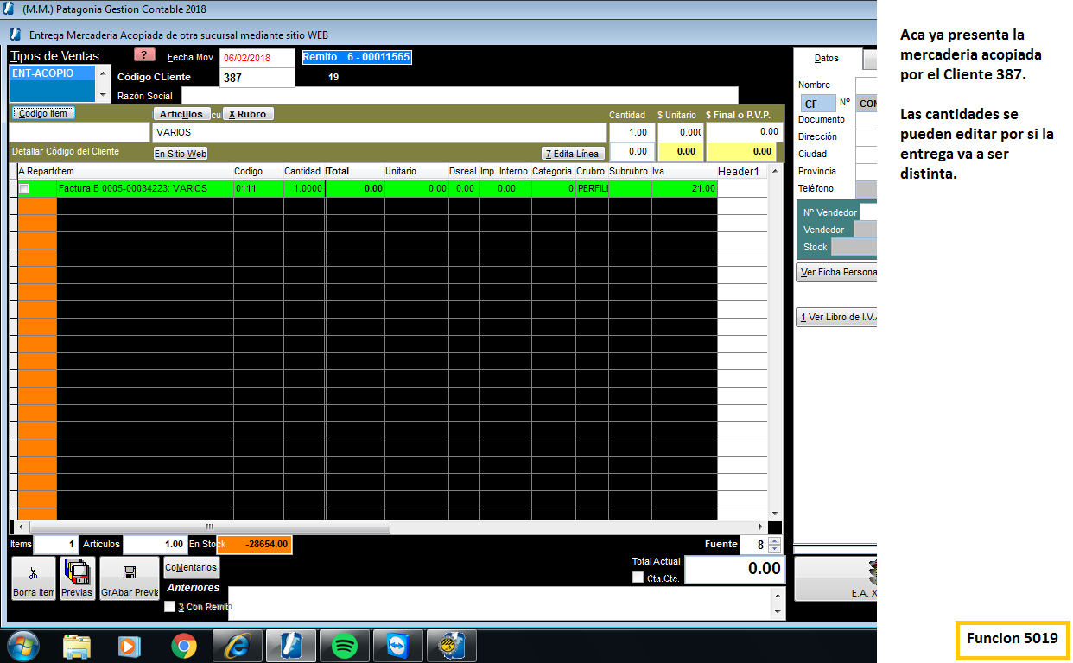Image resolution: width=1073 pixels, height=663 pixels.
Task: Launch Windows Media Player from taskbar
Action: pyautogui.click(x=129, y=645)
